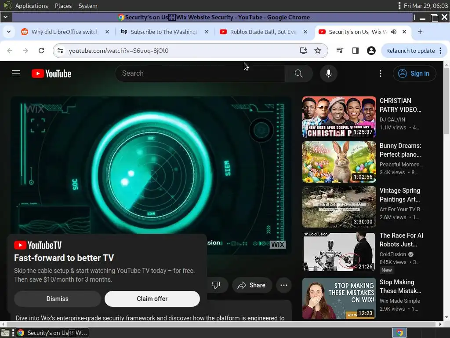Close the Washington Post tab
450x338 pixels.
click(x=207, y=32)
